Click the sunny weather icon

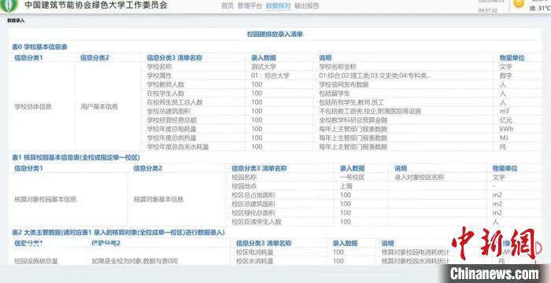(519, 4)
